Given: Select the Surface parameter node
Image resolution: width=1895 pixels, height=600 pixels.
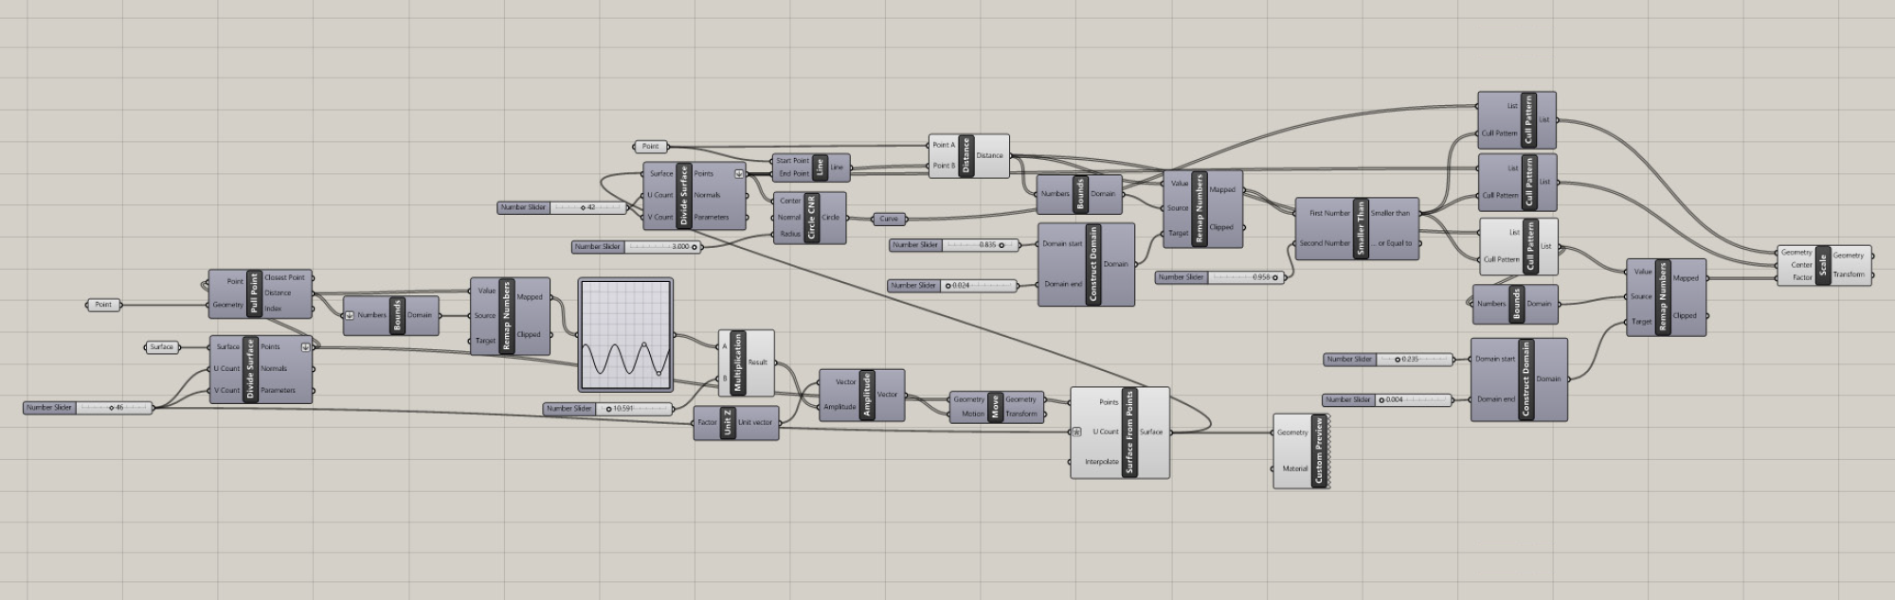Looking at the screenshot, I should [162, 347].
